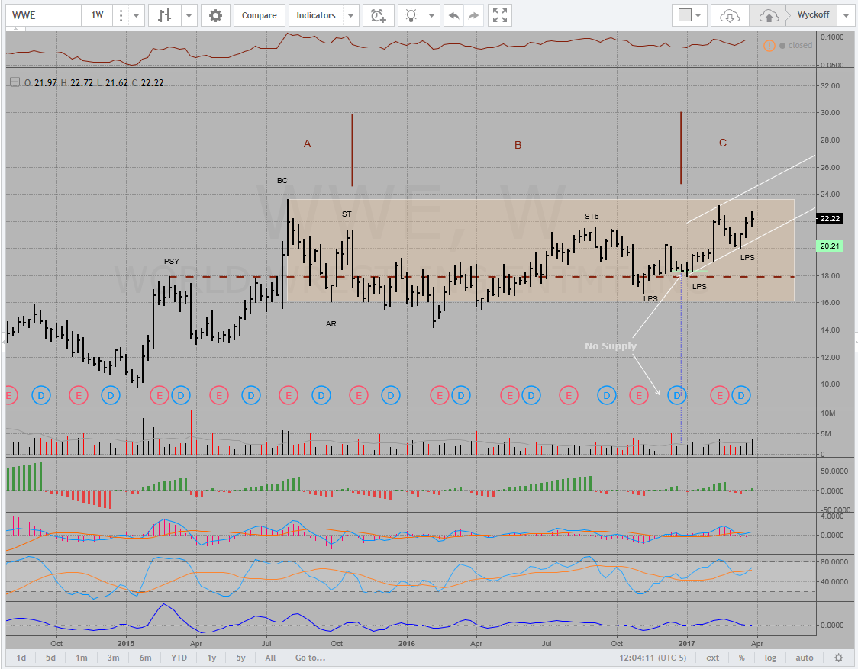
Task: Click the bar style chart-type icon
Action: coord(164,15)
